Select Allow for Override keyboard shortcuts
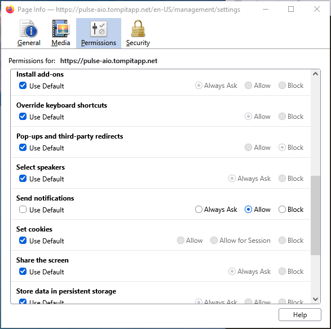The image size is (331, 329). pyautogui.click(x=248, y=117)
